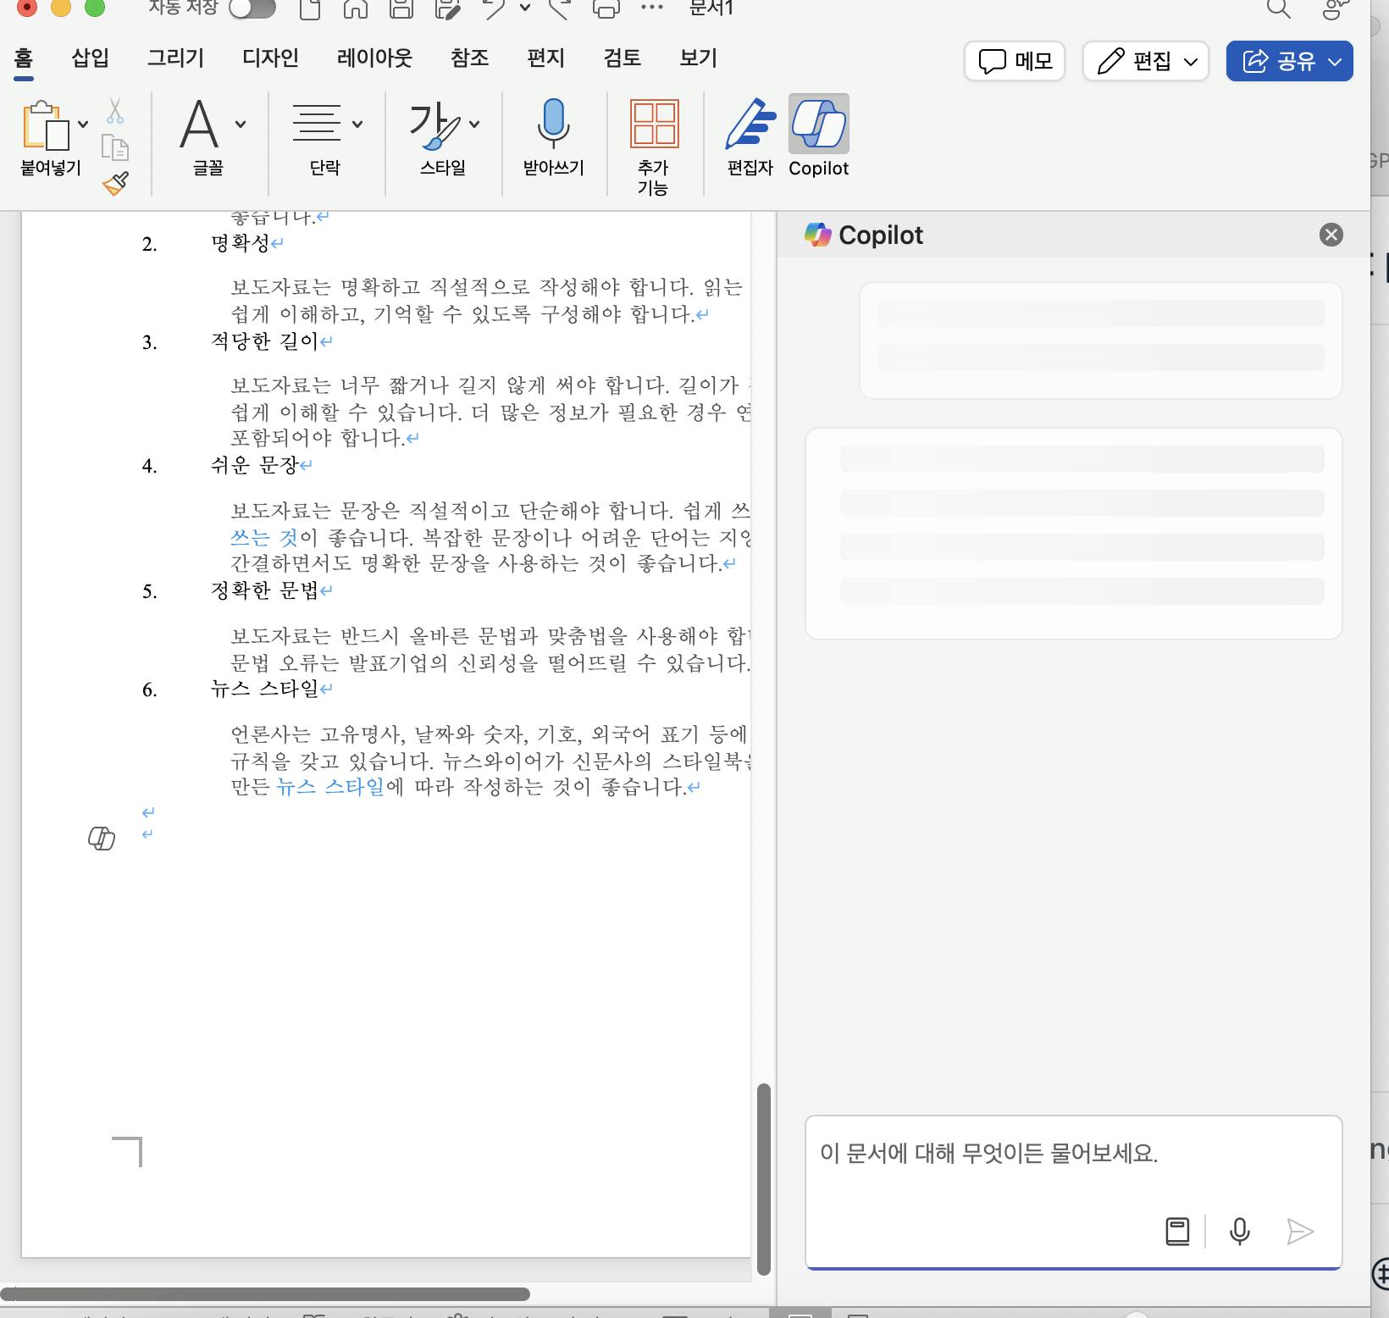The height and width of the screenshot is (1318, 1389).
Task: Click the 메모 comments button
Action: coord(1015,61)
